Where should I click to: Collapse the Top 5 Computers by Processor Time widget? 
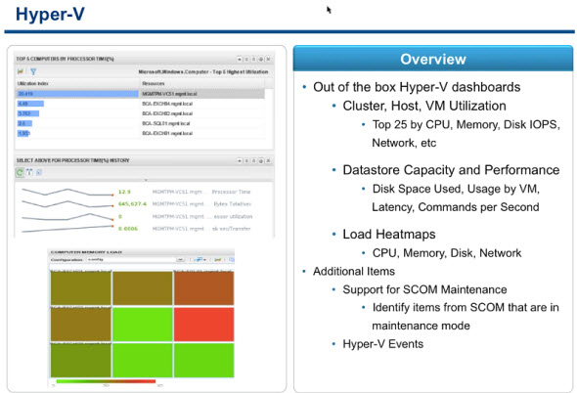pos(240,59)
